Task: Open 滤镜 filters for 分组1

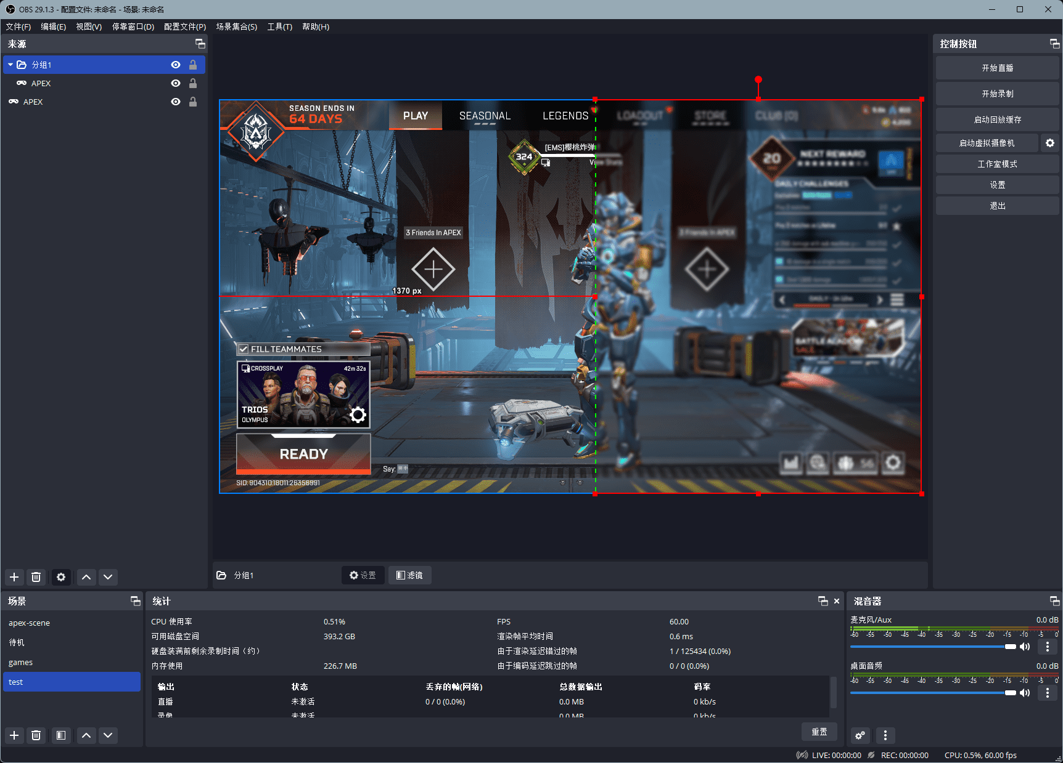Action: point(409,575)
